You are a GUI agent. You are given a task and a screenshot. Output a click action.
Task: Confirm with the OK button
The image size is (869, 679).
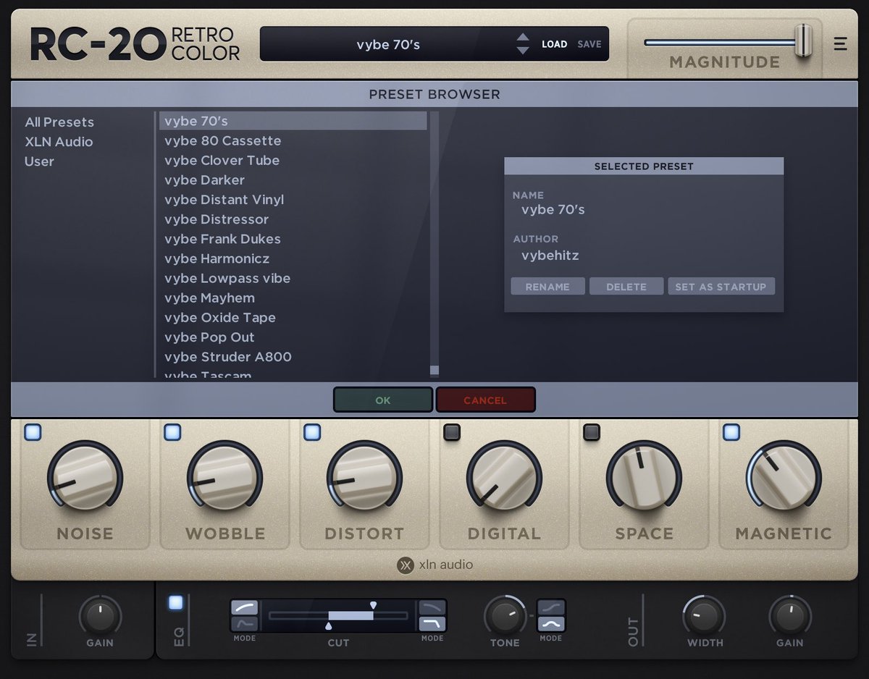pyautogui.click(x=383, y=400)
